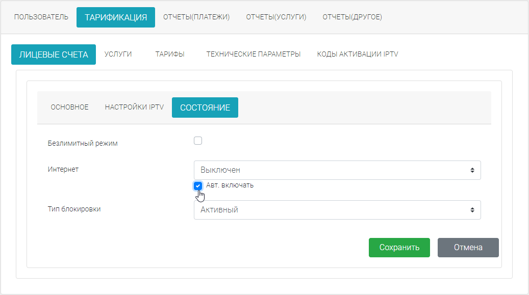Open the ЛИЦЕВЫЕ СЧЕТА subsection
The width and height of the screenshot is (529, 295).
53,54
